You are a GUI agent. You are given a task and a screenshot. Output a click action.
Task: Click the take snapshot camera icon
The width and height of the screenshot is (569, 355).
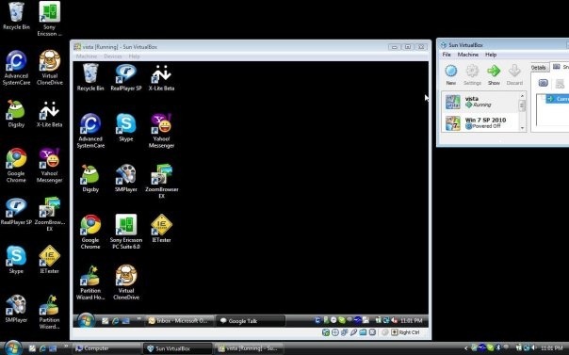544,83
